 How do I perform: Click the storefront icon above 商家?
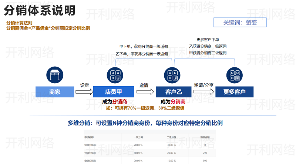coord(55,75)
